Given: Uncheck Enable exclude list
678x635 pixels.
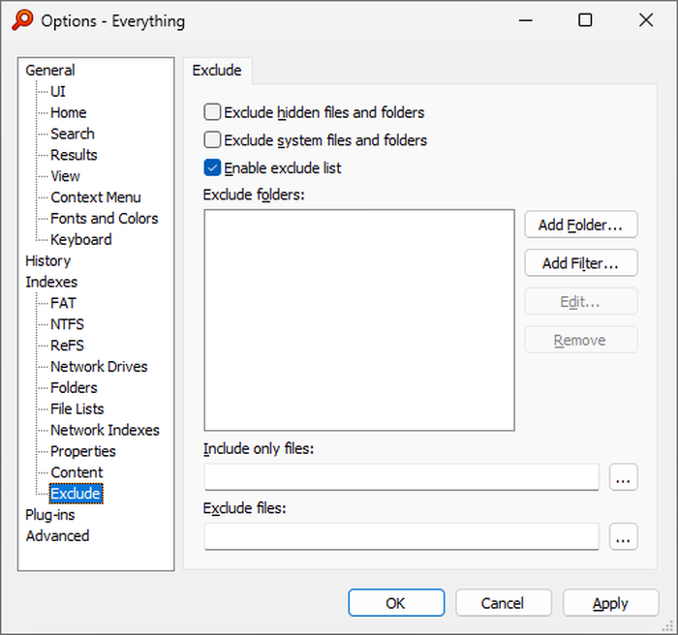Looking at the screenshot, I should pyautogui.click(x=212, y=167).
